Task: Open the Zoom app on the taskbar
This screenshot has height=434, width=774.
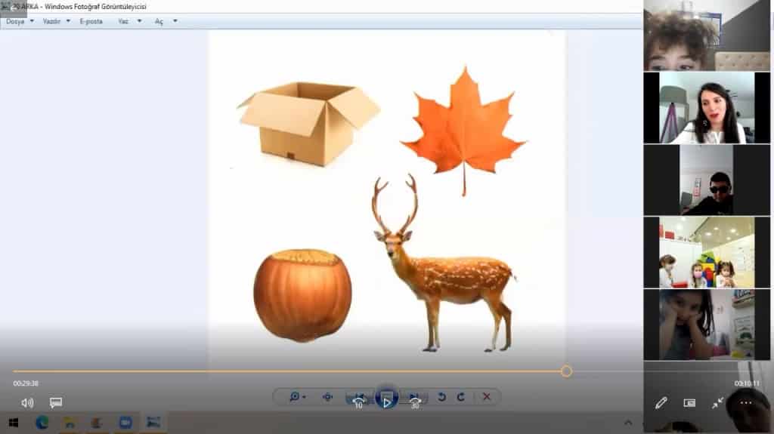Action: [125, 423]
